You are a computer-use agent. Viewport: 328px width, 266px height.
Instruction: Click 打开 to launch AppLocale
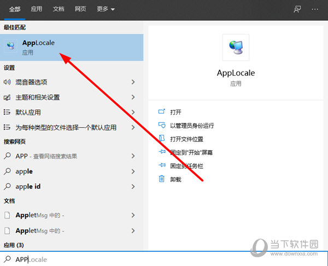(175, 112)
